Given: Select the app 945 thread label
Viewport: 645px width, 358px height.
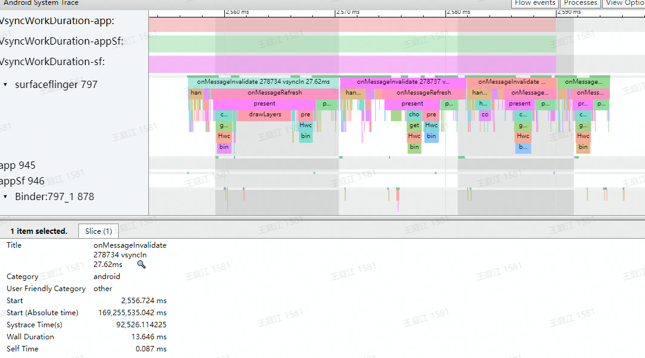Looking at the screenshot, I should tap(17, 165).
